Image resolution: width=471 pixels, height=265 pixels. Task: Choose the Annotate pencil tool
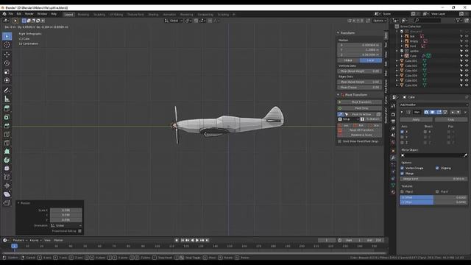[7, 90]
